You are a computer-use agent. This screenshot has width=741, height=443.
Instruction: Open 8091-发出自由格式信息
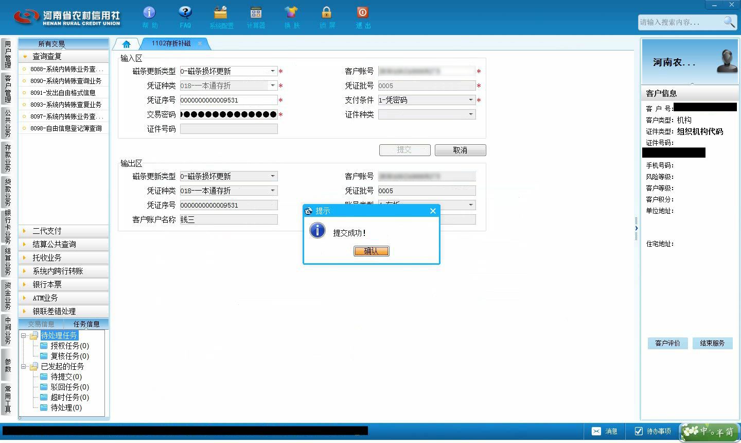tap(64, 92)
